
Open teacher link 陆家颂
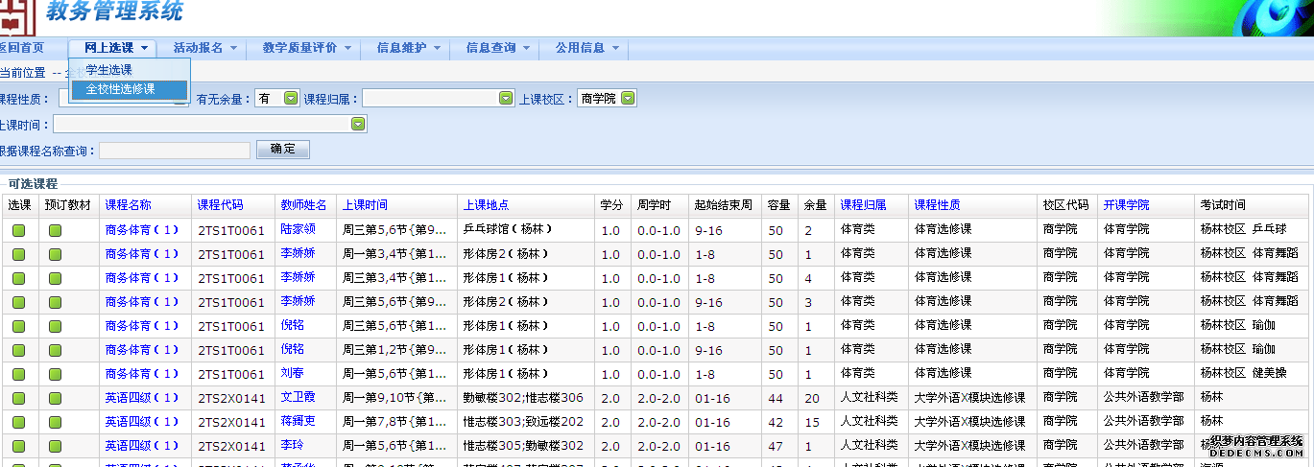click(298, 229)
